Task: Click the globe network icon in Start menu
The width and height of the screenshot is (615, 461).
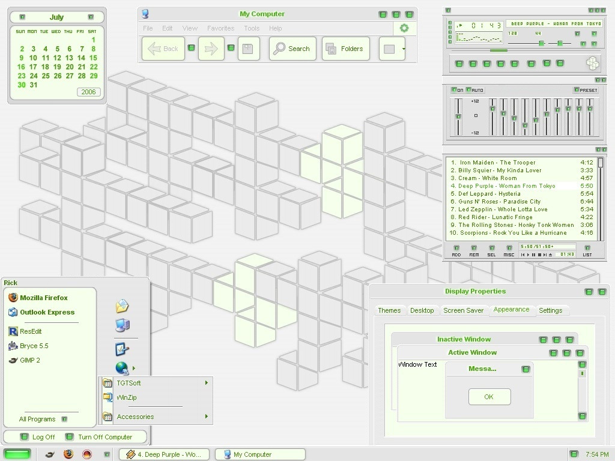Action: (122, 368)
